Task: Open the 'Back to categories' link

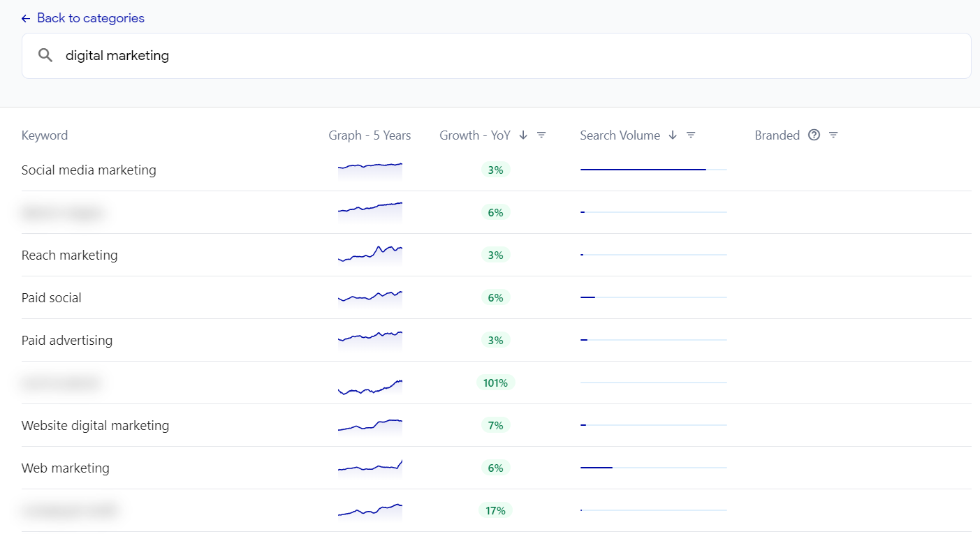Action: [89, 17]
